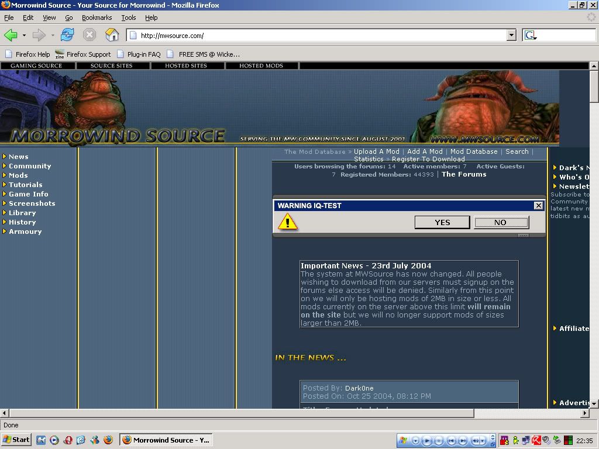Viewport: 599px width, 449px height.
Task: Open the Back history dropdown arrow
Action: click(24, 36)
